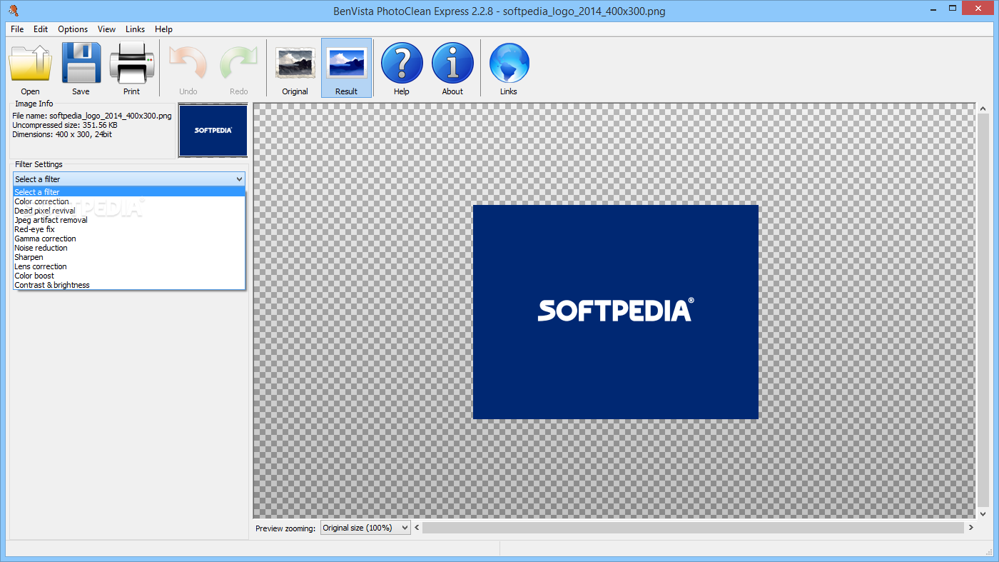Choose the Lens correction filter
999x562 pixels.
coord(129,266)
